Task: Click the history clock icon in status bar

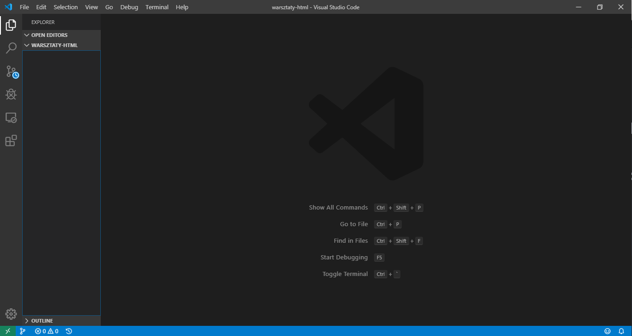Action: pyautogui.click(x=69, y=331)
